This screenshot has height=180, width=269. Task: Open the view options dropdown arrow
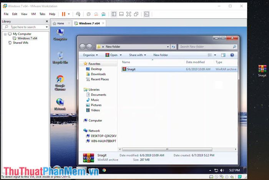(x=215, y=55)
